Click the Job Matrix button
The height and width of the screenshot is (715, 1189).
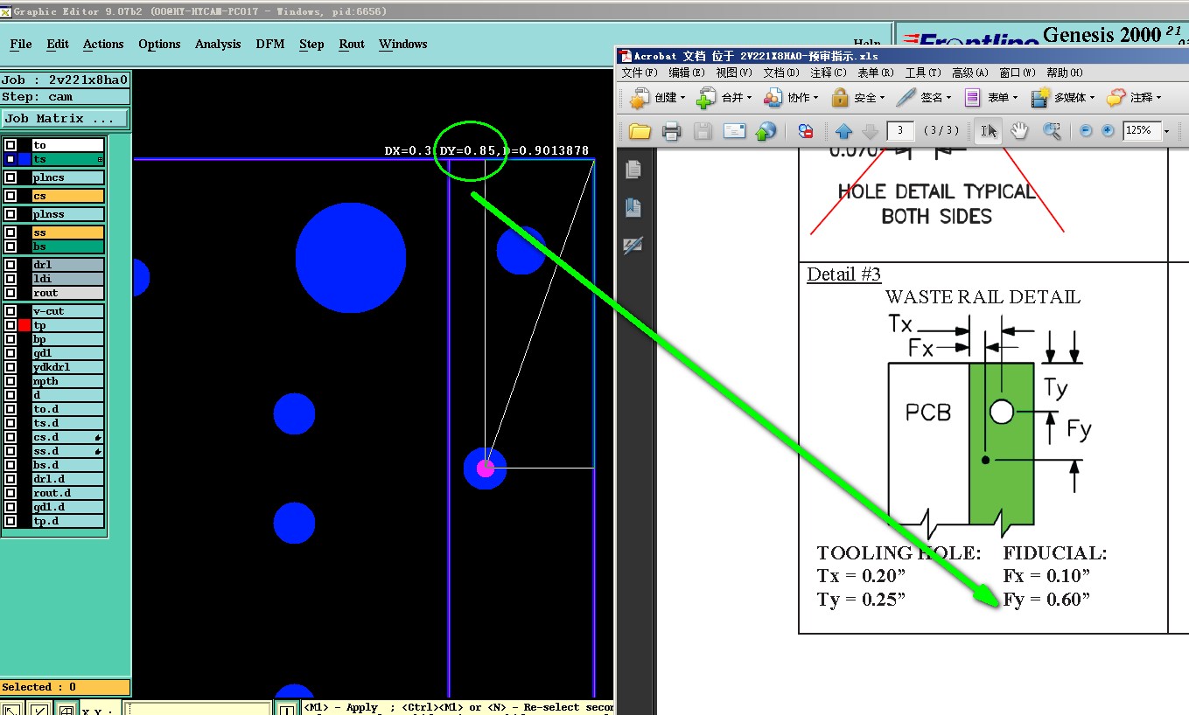(x=66, y=118)
